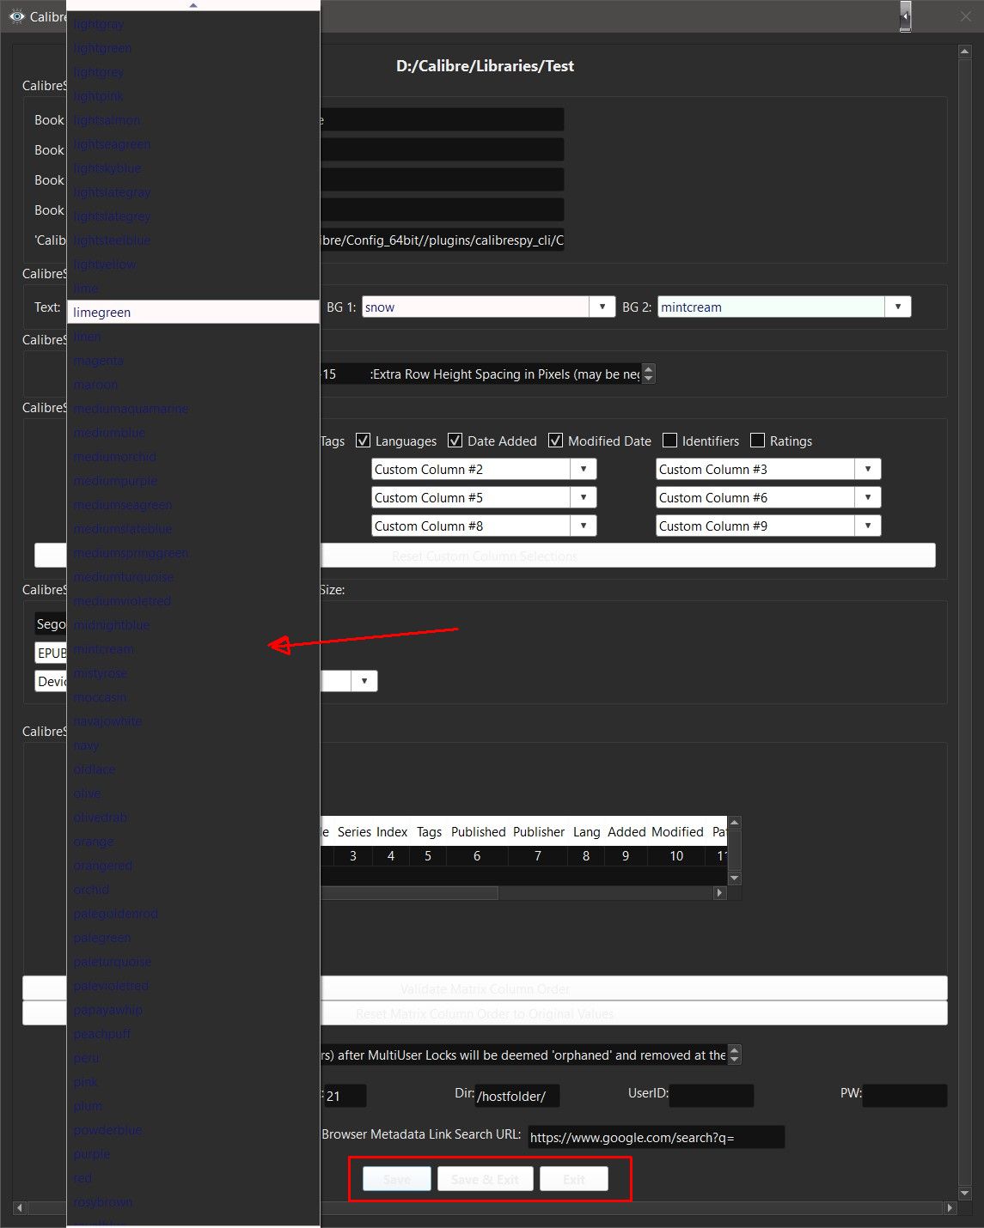Click the matrix cell with value 6
This screenshot has height=1228, width=984.
[x=477, y=856]
